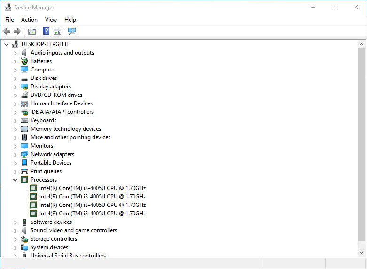Minimize the Device Manager window

pos(312,7)
